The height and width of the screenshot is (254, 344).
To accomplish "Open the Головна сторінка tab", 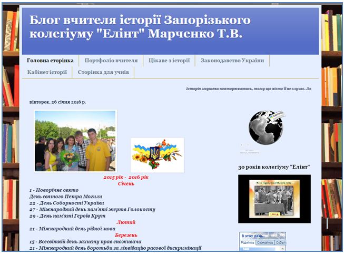I will [x=50, y=61].
